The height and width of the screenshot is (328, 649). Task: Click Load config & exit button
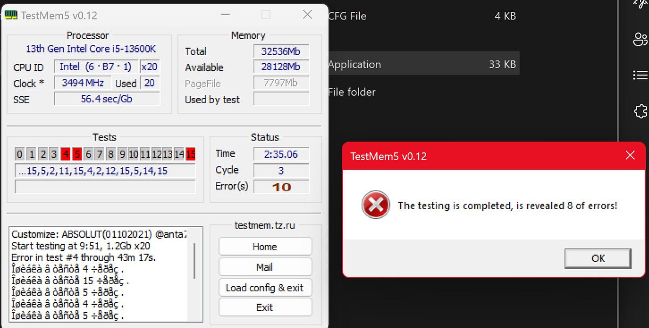(265, 287)
